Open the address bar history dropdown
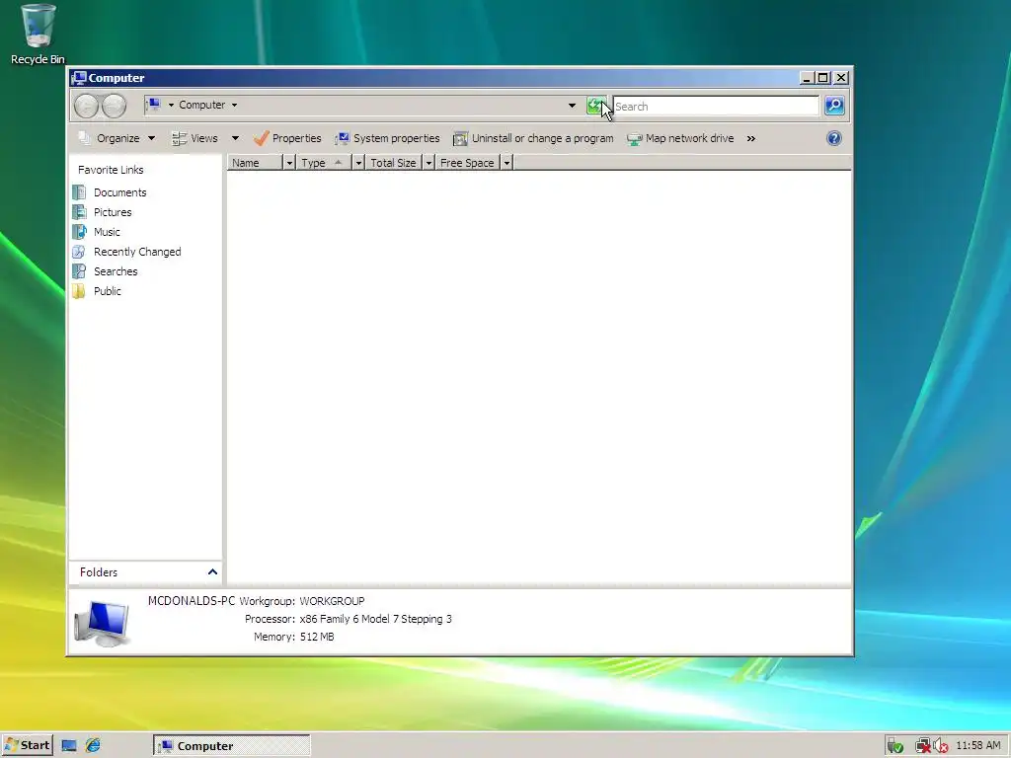1011x758 pixels. point(572,105)
